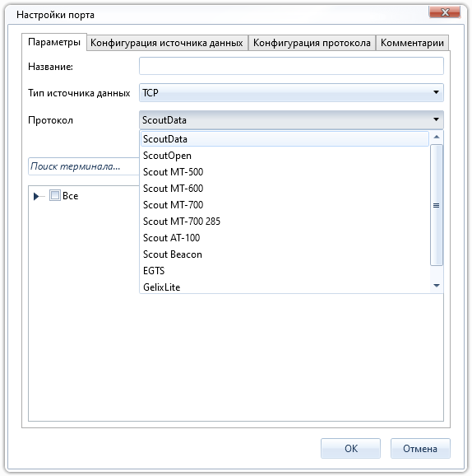This screenshot has height=476, width=472.
Task: Expand the Все tree node
Action: pyautogui.click(x=36, y=196)
